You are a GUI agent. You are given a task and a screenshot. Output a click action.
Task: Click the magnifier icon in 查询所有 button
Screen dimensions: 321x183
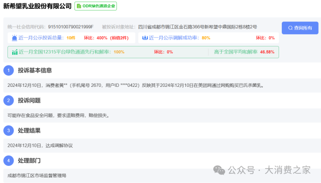290,28
